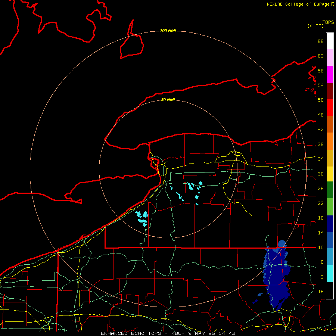
Task: Click the 10 value on the legend
Action: click(321, 248)
